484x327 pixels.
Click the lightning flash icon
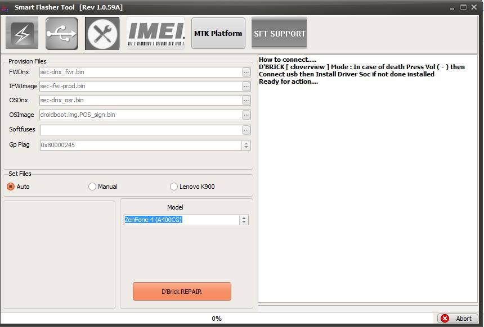tap(21, 33)
